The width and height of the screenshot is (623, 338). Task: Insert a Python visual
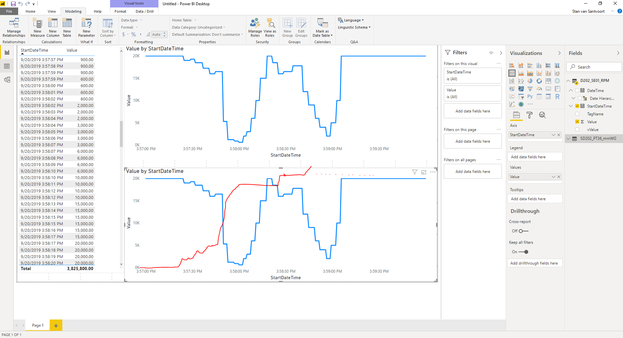pos(530,97)
